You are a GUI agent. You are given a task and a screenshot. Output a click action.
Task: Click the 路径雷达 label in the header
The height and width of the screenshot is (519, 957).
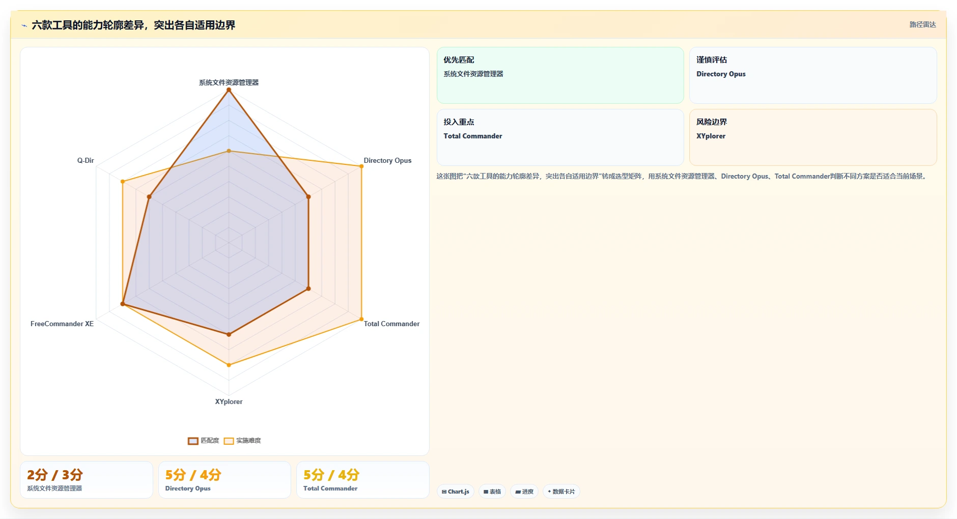pos(923,24)
